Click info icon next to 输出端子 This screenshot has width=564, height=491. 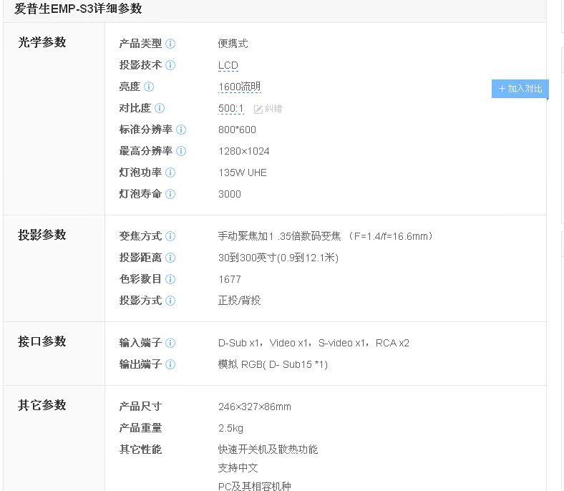170,364
